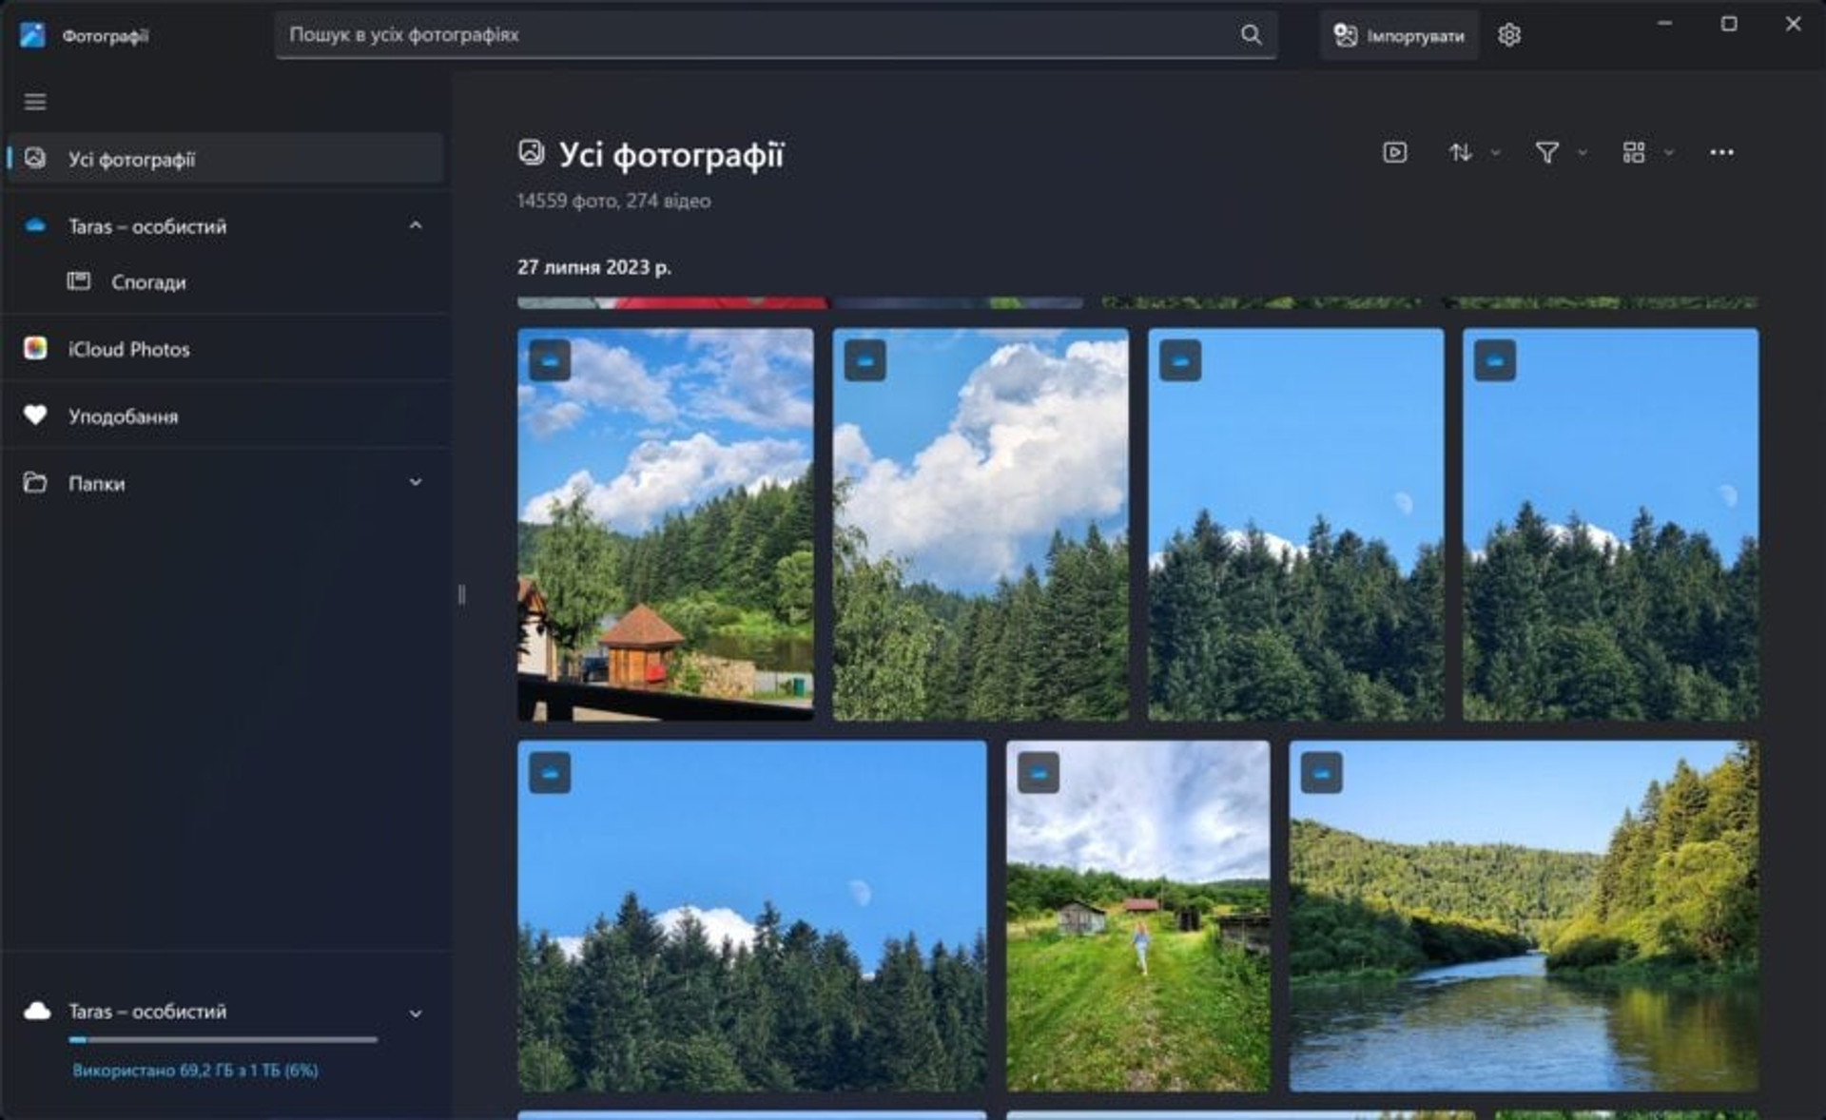Open the three-dots more options menu
Image resolution: width=1826 pixels, height=1120 pixels.
click(1721, 152)
